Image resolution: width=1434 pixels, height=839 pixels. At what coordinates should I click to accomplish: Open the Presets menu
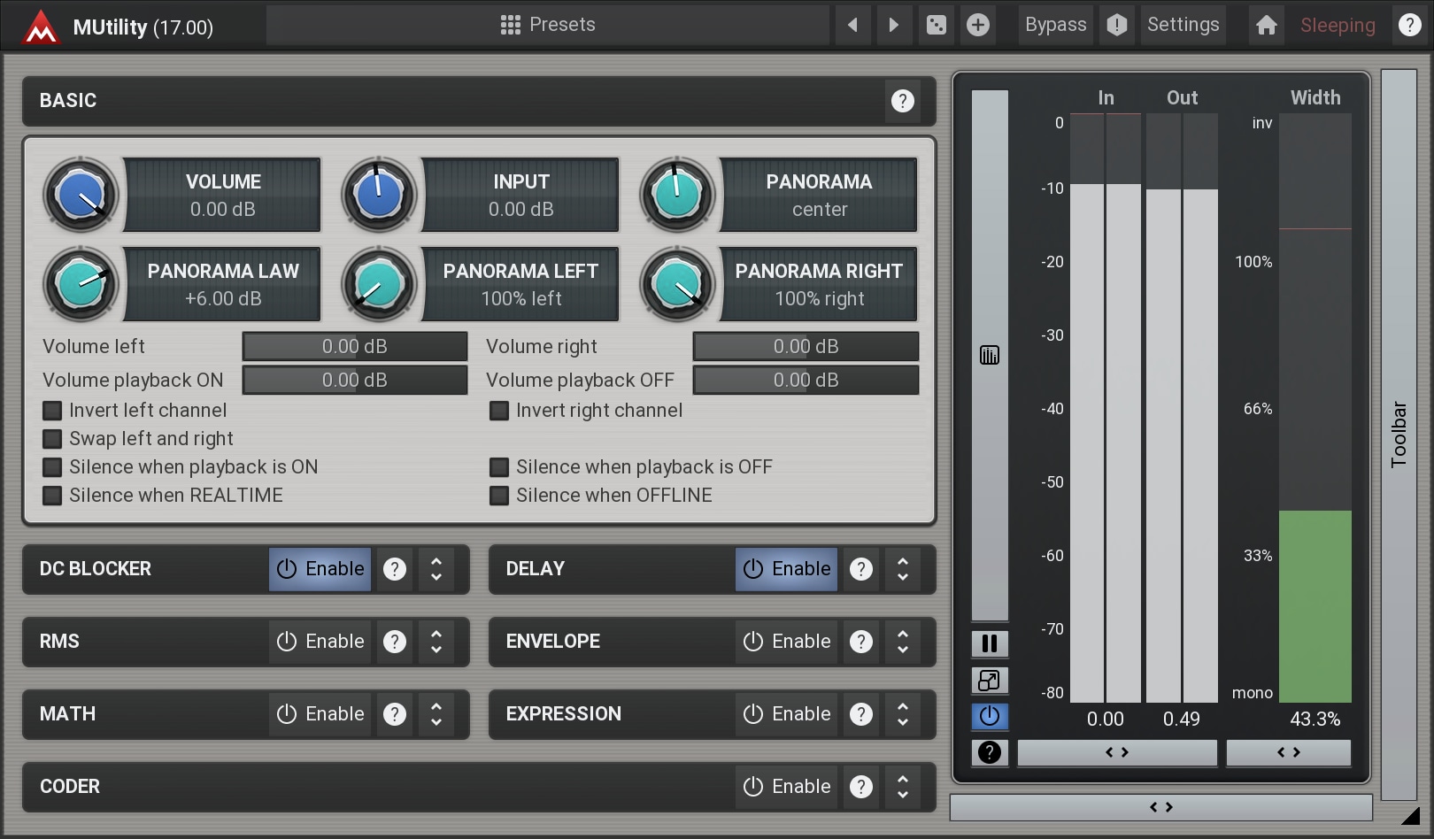(x=548, y=25)
